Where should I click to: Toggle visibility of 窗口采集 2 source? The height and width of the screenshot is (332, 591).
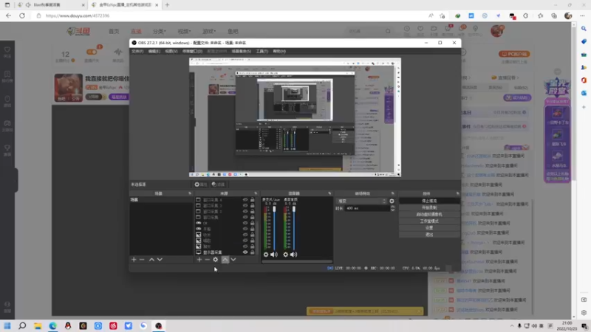pyautogui.click(x=245, y=212)
